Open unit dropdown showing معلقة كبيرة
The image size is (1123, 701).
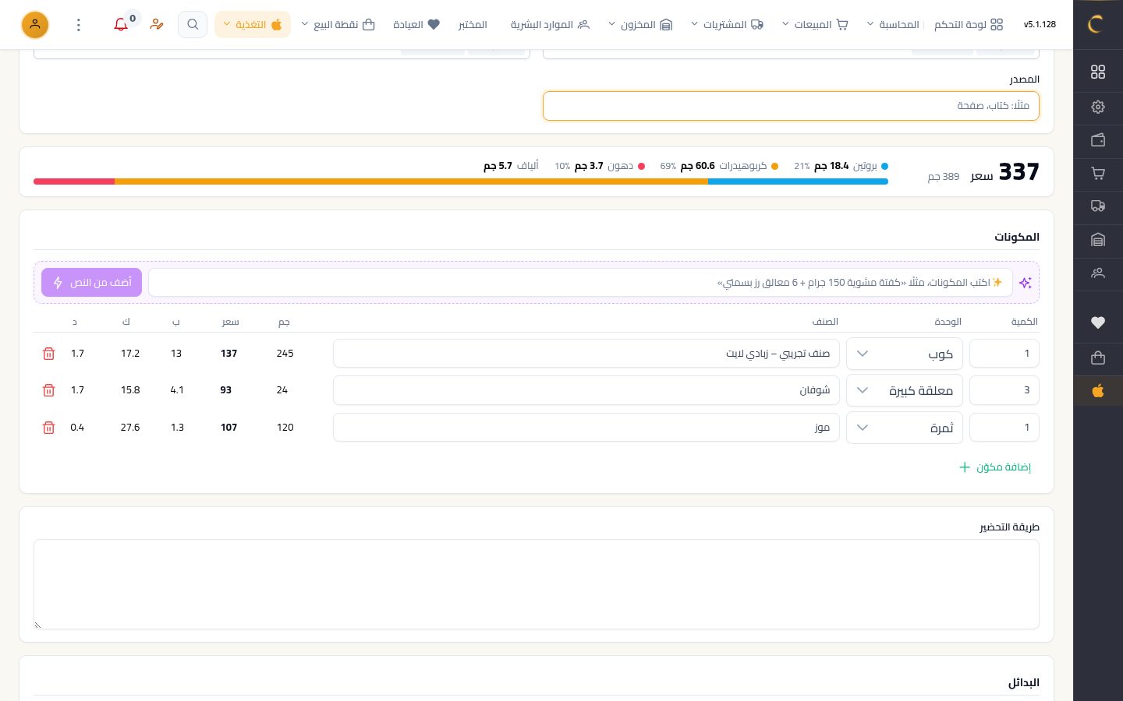click(x=905, y=390)
